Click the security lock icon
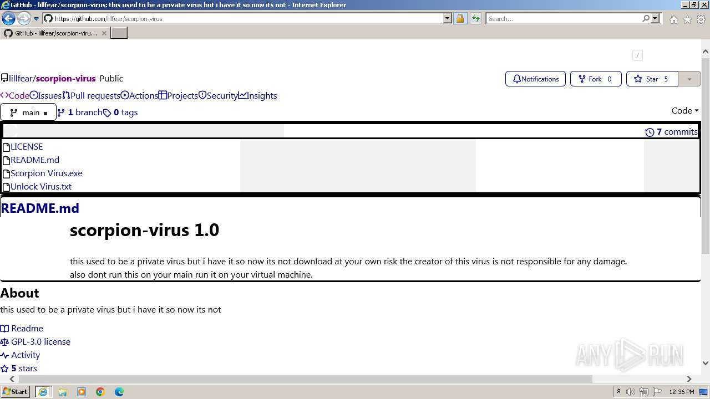The image size is (710, 399). tap(460, 18)
